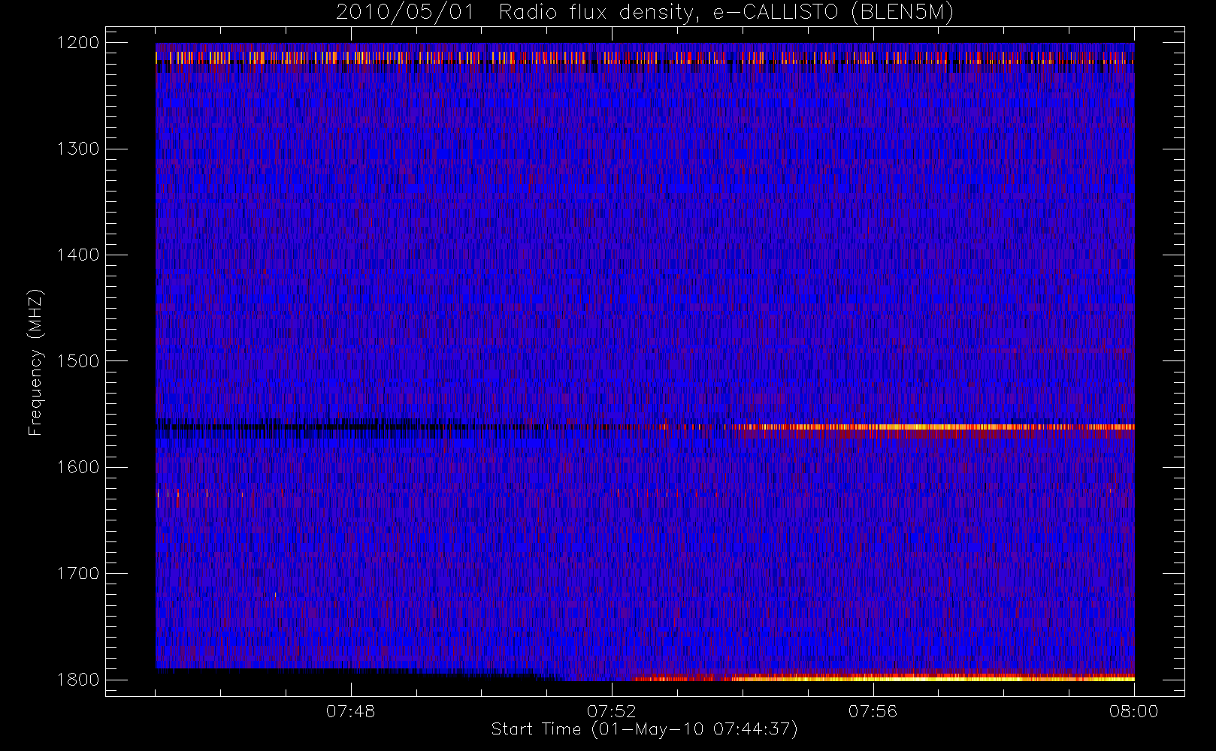Image resolution: width=1216 pixels, height=751 pixels.
Task: Click the 1300 frequency tick label
Action: [78, 149]
